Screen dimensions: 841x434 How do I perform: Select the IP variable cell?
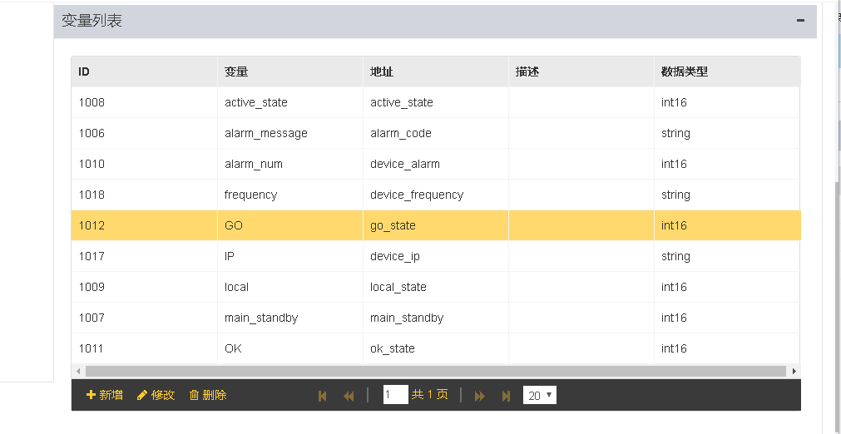click(290, 256)
